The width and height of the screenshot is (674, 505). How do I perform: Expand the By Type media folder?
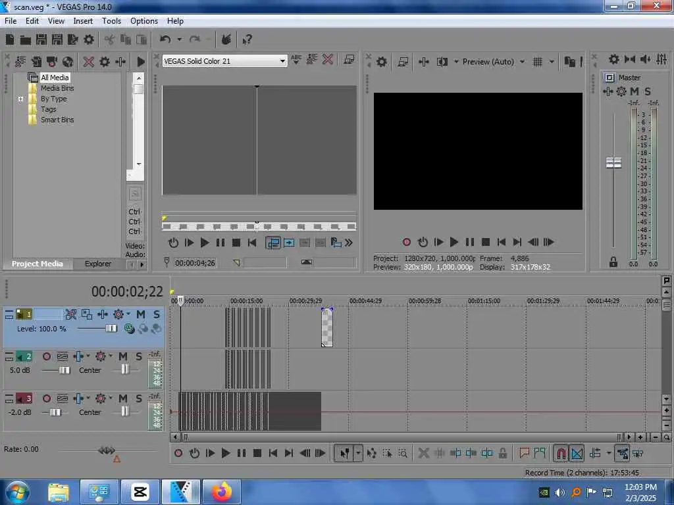[x=20, y=99]
